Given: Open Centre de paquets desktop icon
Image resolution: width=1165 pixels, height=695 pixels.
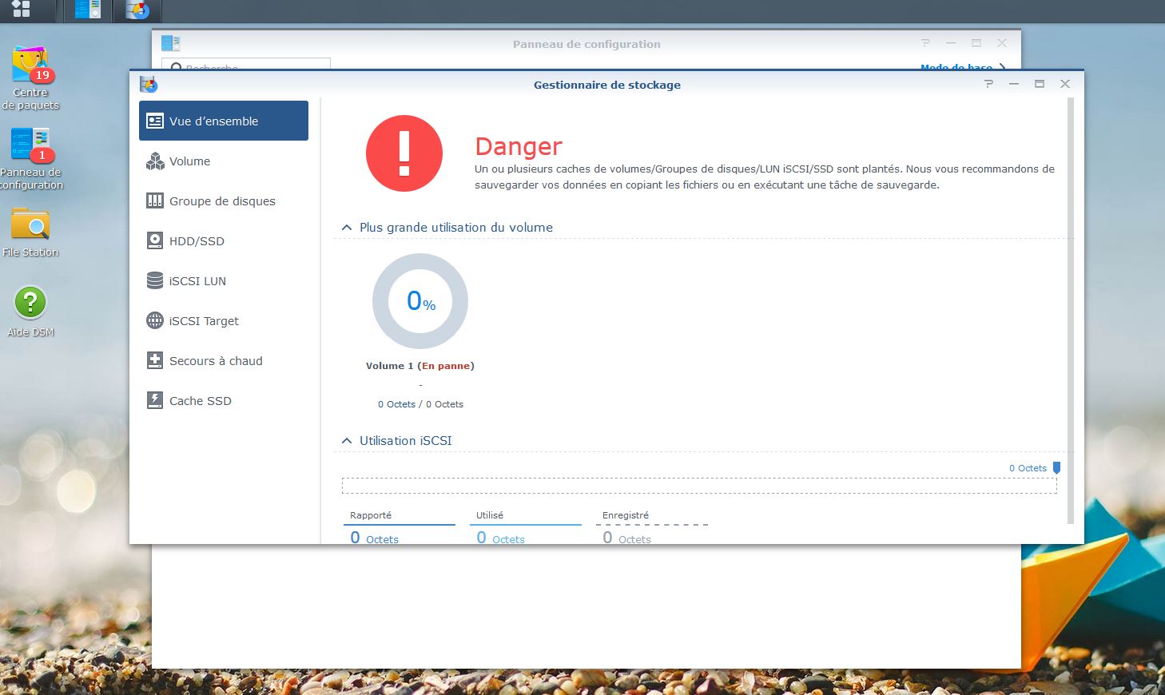Looking at the screenshot, I should [30, 67].
